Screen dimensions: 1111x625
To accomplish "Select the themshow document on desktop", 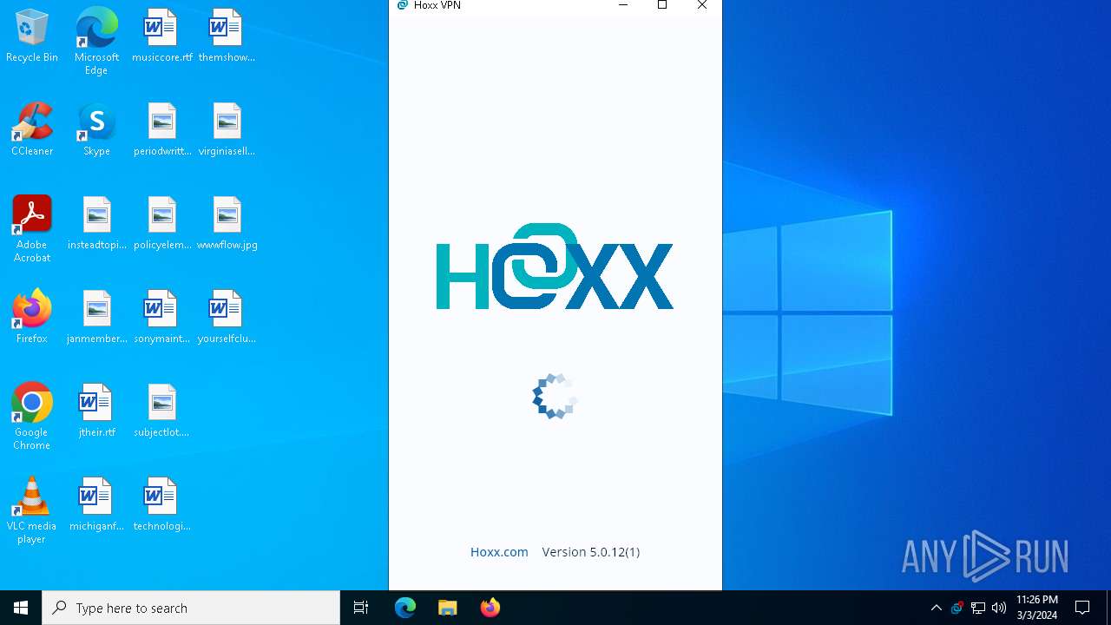I will 227,36.
